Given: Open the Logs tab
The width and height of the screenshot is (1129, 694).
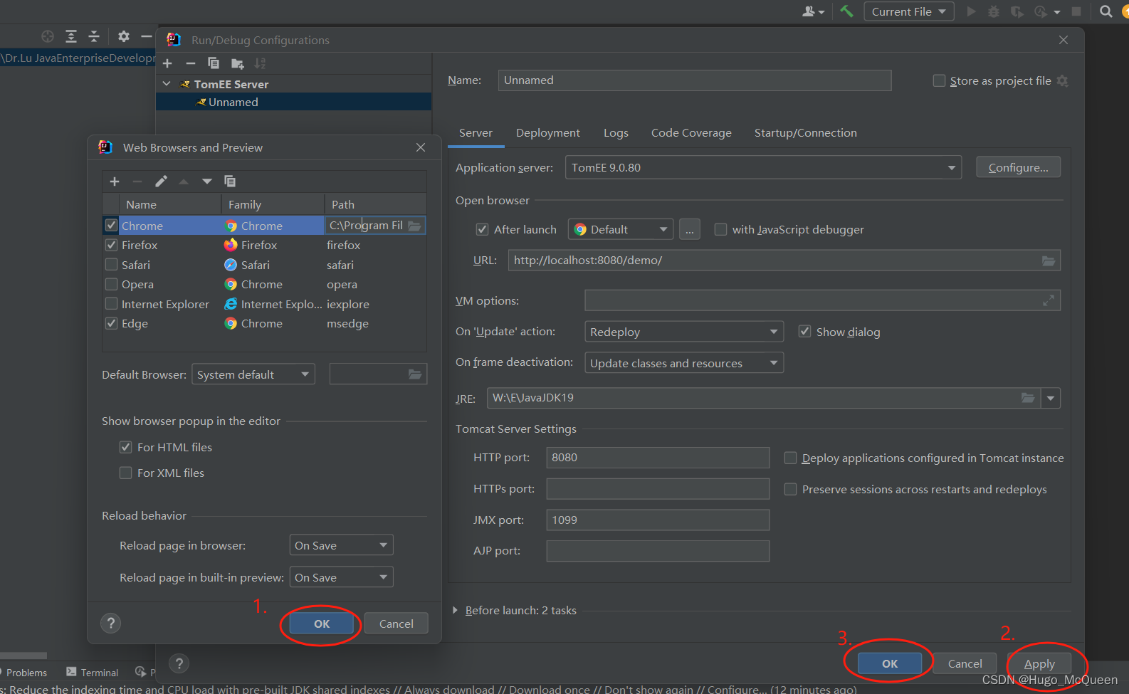Looking at the screenshot, I should tap(616, 133).
